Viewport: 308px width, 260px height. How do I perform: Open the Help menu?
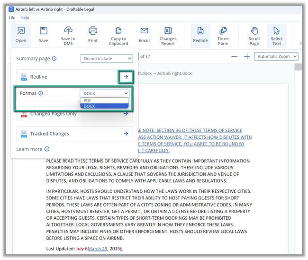(25, 18)
